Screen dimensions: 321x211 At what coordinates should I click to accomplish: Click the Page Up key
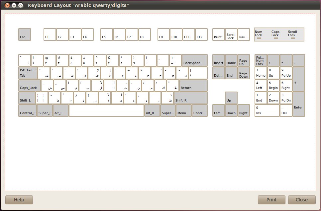pos(244,60)
